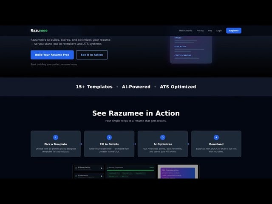
Task: Open the How It Works nav link
Action: (x=186, y=31)
